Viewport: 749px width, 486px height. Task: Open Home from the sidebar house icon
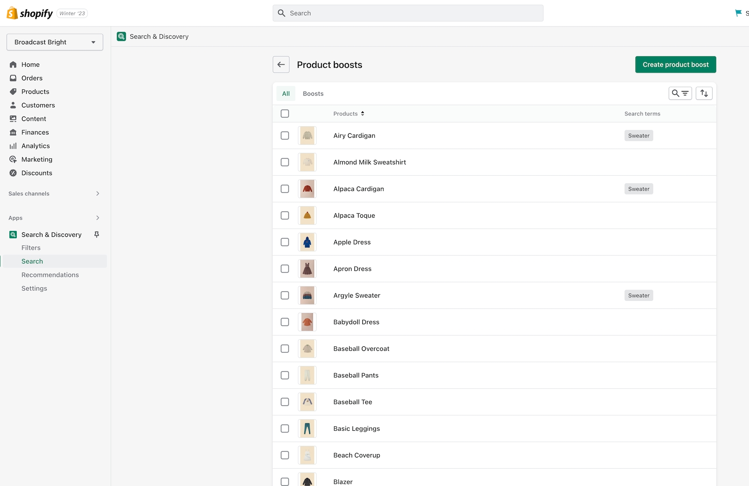13,64
